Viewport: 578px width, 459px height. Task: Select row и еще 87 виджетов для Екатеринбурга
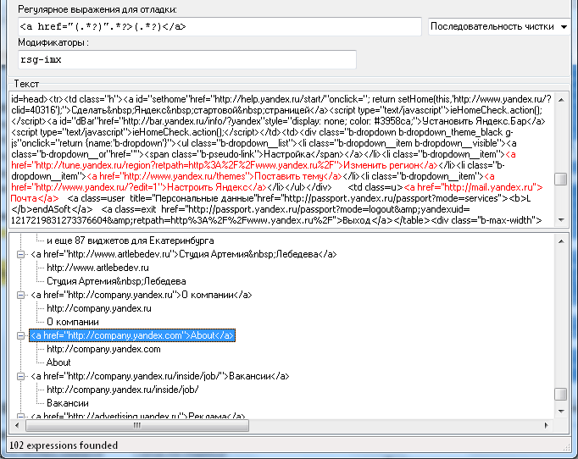point(131,241)
